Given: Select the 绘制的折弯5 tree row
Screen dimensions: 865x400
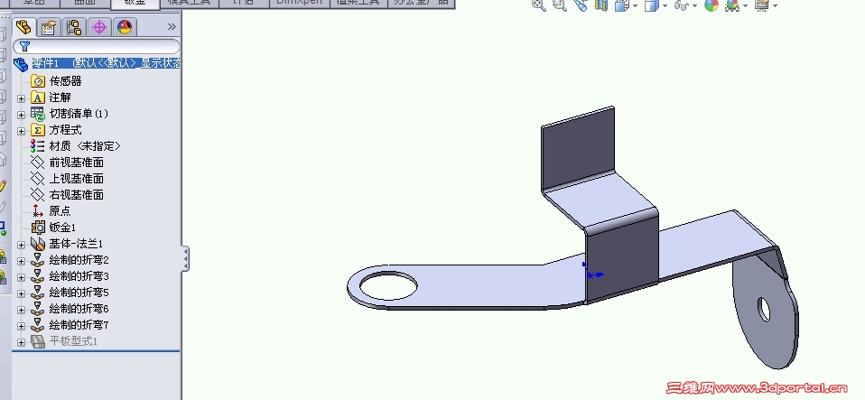Looking at the screenshot, I should (79, 293).
